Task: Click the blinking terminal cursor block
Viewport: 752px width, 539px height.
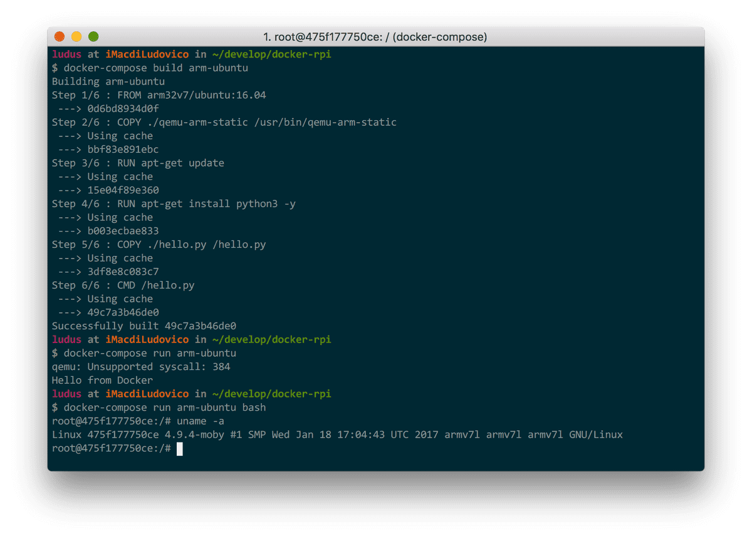Action: 179,449
